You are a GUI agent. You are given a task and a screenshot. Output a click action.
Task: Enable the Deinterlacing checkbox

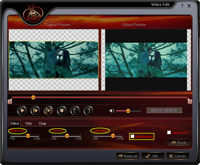(133, 136)
